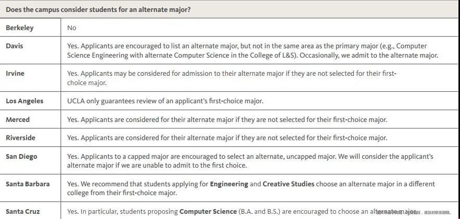Click UCLA first-choice major review sentence
Image resolution: width=460 pixels, height=219 pixels.
click(165, 101)
